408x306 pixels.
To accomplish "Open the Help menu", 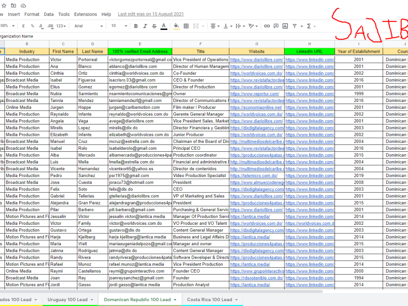I will (x=106, y=14).
